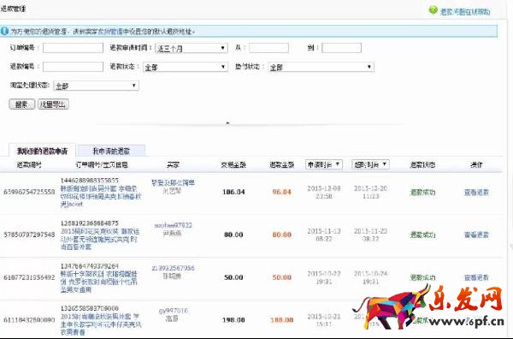Open 查看退款 link for the 106.04 order
Screen dimensions: 513x339
click(x=476, y=193)
